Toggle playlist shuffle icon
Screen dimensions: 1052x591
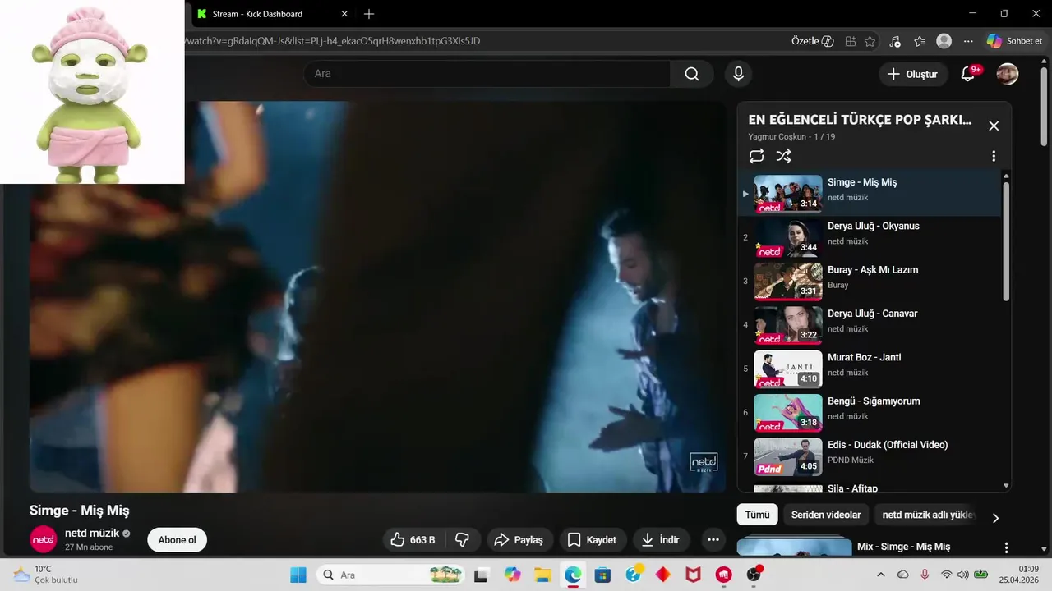click(x=784, y=156)
